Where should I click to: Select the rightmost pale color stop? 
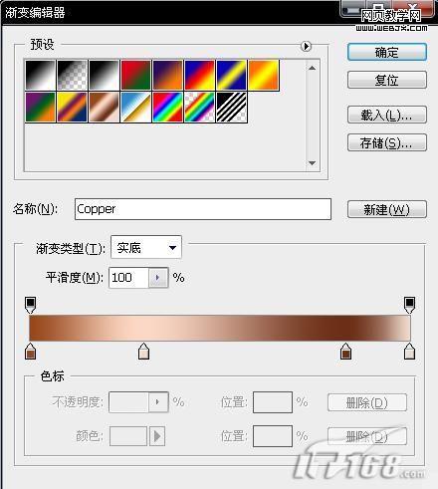point(409,352)
